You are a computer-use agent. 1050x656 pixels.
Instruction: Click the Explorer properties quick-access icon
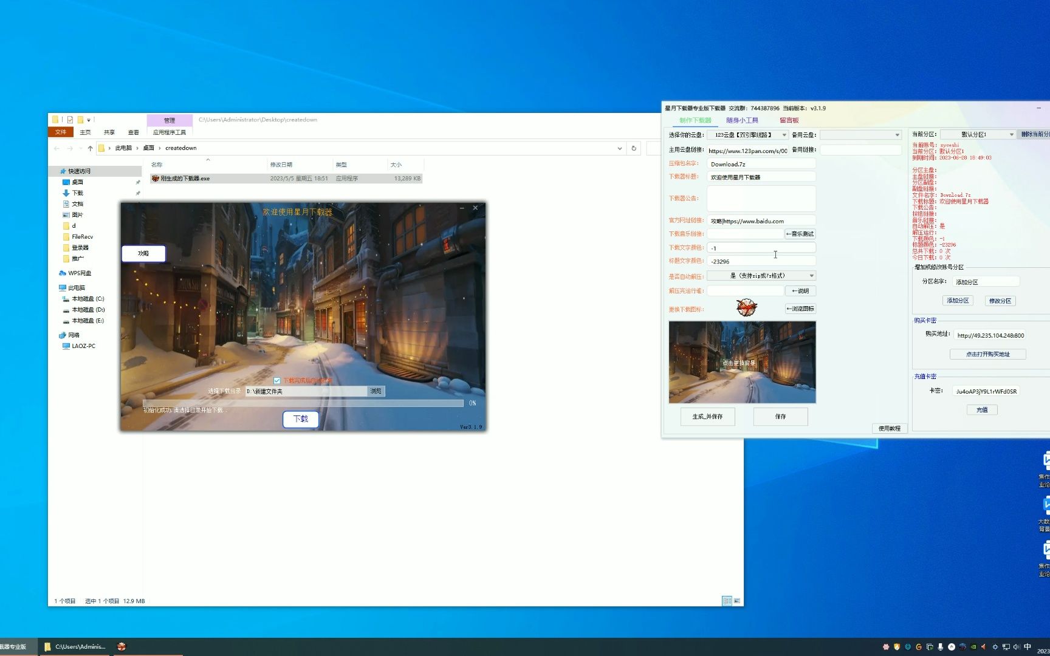pos(70,120)
